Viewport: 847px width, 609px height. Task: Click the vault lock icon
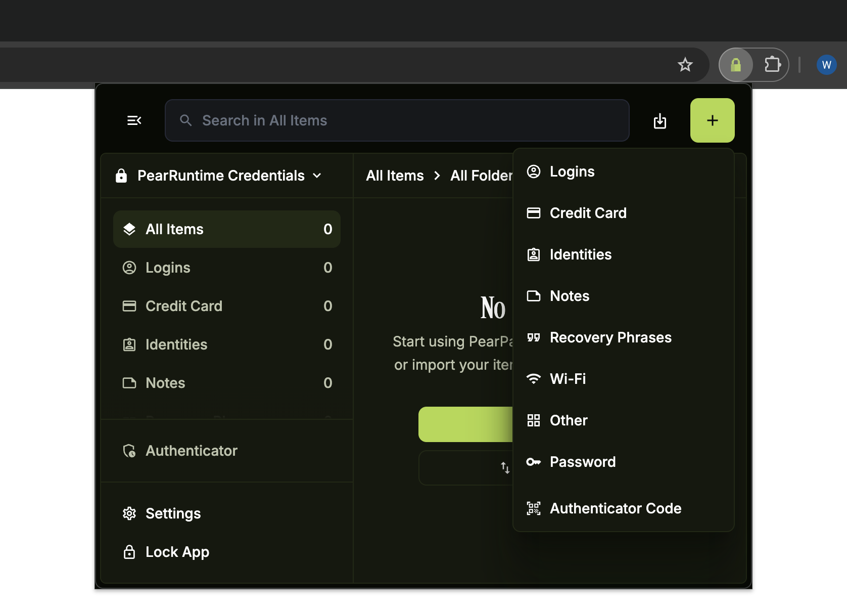(x=121, y=176)
